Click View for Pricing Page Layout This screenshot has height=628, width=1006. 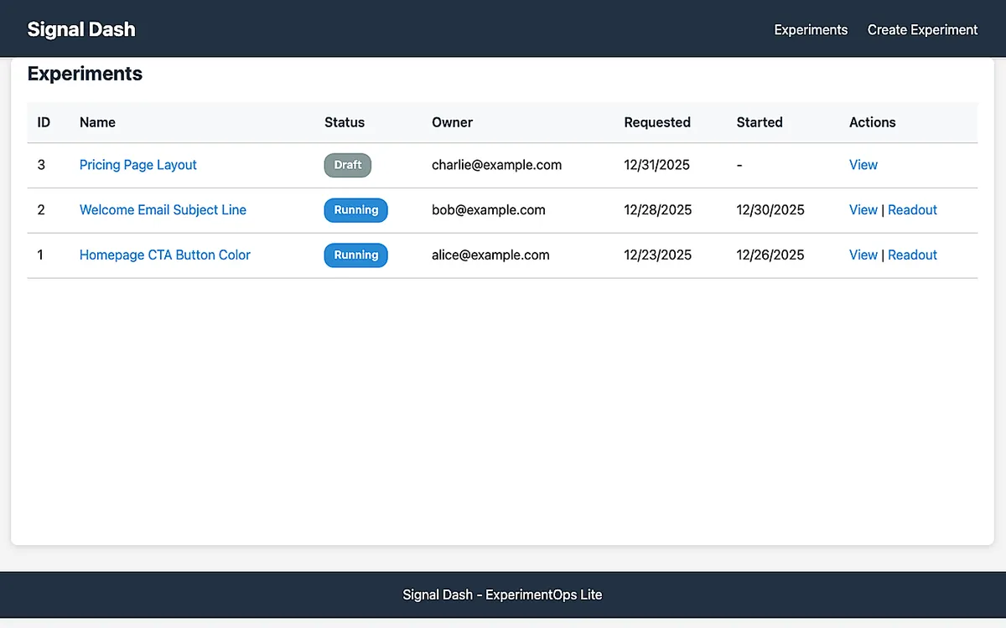click(863, 165)
